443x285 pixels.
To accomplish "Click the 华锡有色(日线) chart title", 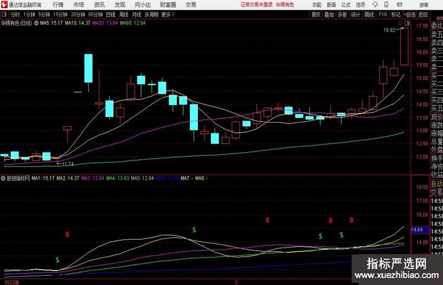I will [16, 23].
